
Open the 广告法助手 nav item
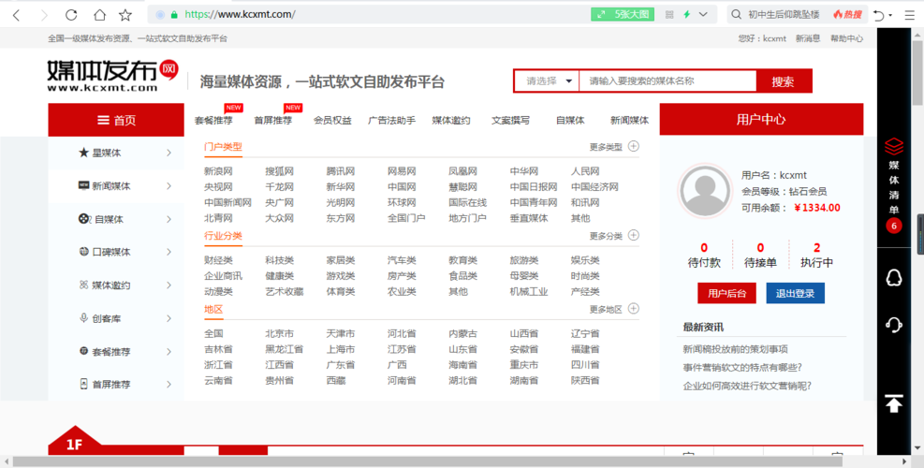click(392, 120)
